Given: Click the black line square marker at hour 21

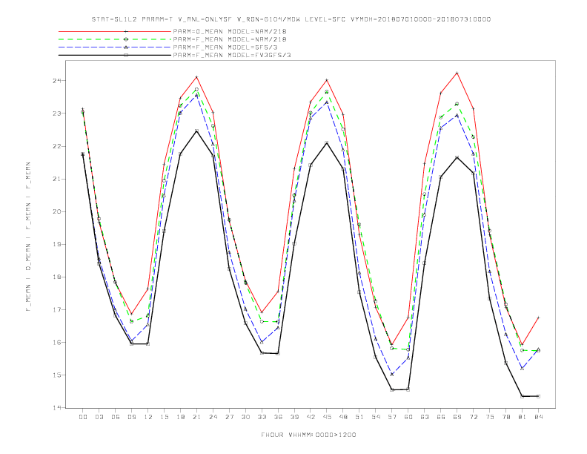Looking at the screenshot, I should [196, 131].
